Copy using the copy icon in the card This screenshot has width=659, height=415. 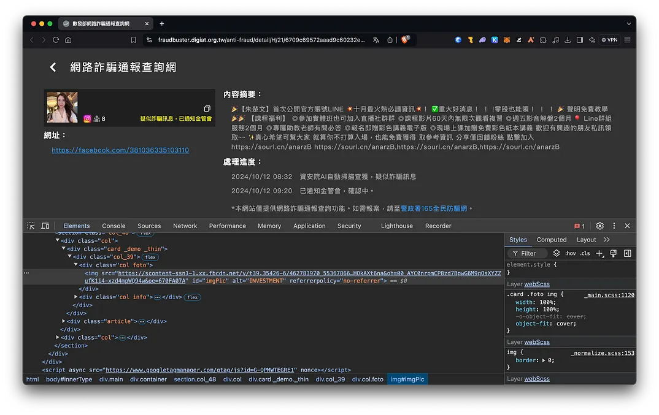coord(207,109)
